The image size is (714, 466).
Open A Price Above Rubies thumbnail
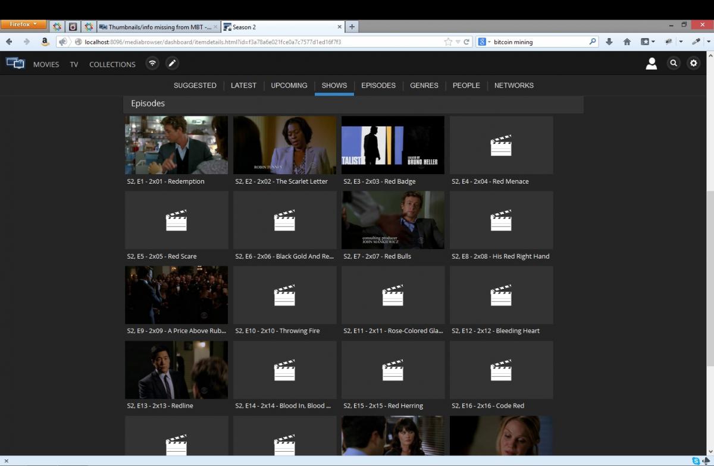pos(176,295)
